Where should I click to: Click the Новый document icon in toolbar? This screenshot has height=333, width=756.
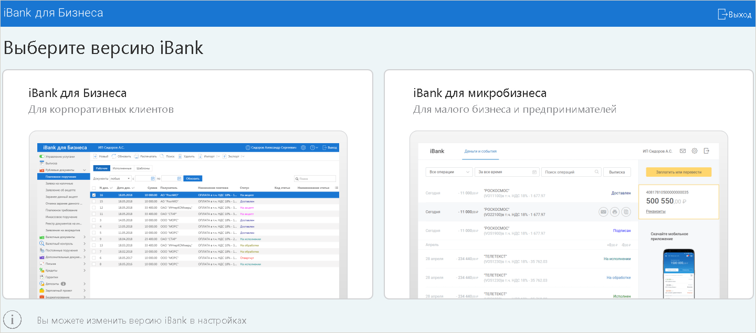96,156
